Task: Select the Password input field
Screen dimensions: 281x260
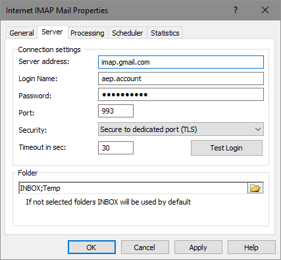Action: coord(181,94)
